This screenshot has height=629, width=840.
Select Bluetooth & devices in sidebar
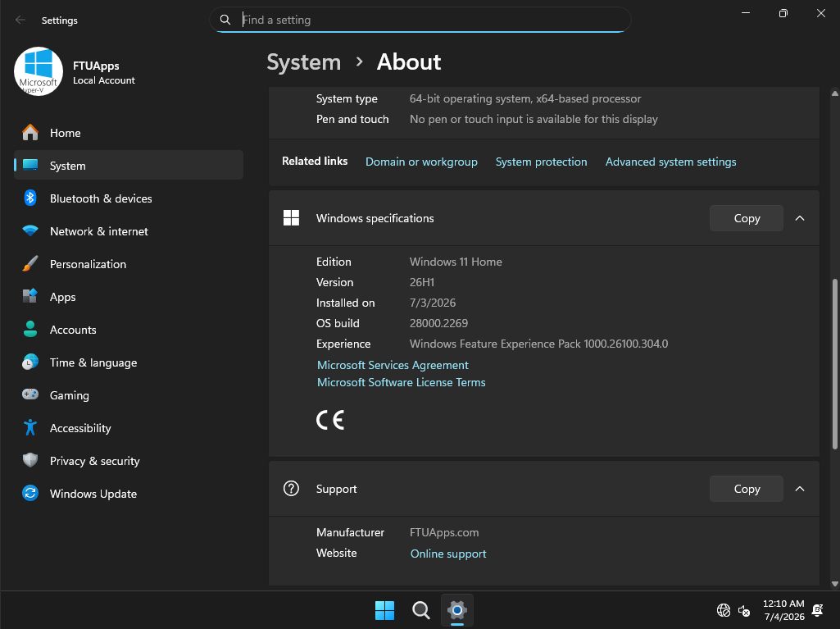129,198
